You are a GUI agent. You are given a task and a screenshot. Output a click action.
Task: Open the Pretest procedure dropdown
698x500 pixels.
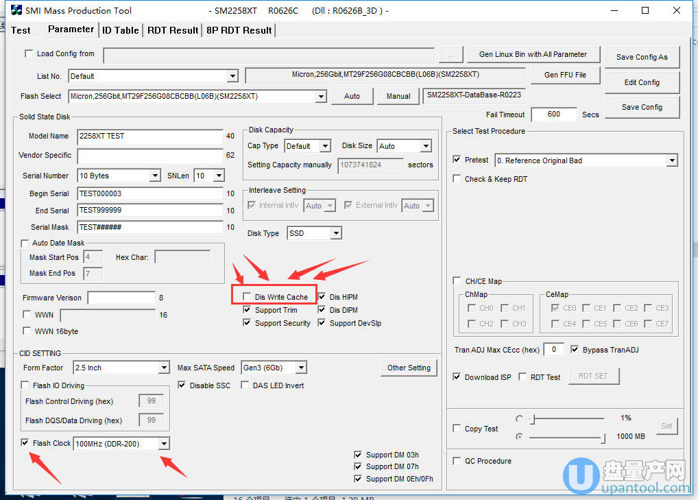671,160
